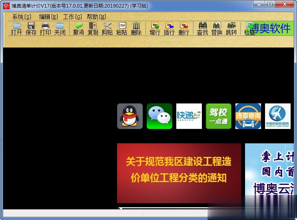Viewport: 297px width, 220px height.
Task: Delete with the 删除 trash icon
Action: pos(136,29)
